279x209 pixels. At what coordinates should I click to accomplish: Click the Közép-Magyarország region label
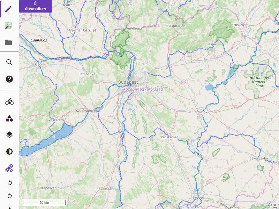143,89
